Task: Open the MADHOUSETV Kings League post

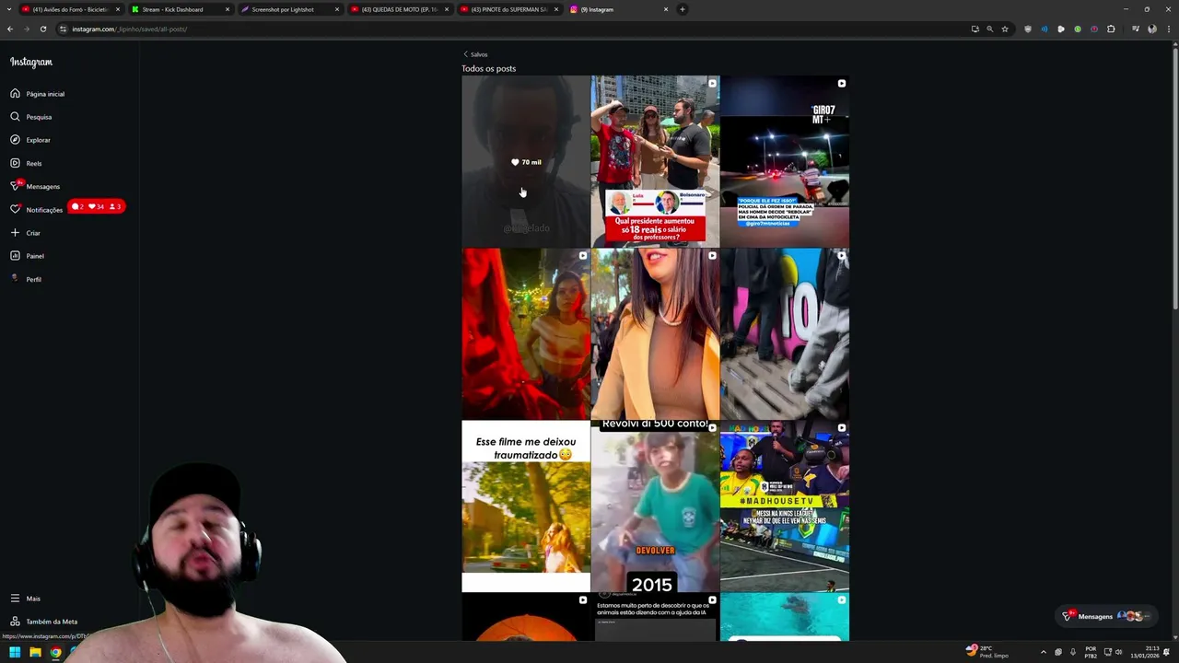Action: pos(785,506)
